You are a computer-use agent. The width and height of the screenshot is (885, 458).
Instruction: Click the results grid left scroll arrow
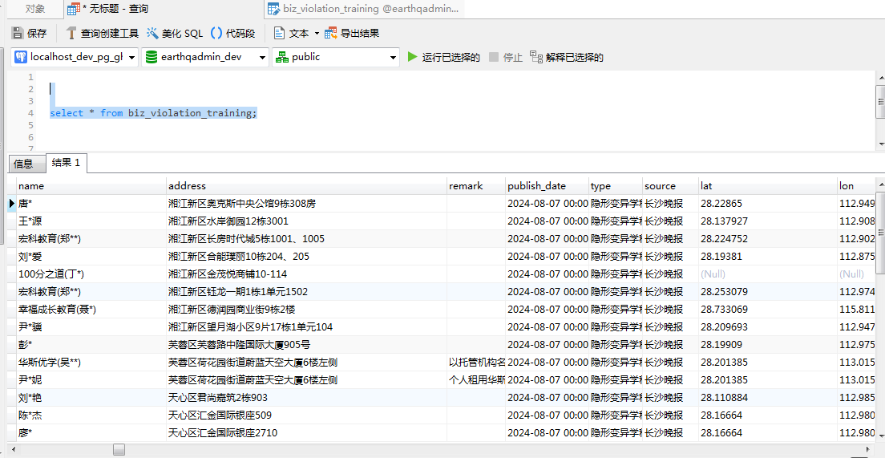pyautogui.click(x=12, y=450)
